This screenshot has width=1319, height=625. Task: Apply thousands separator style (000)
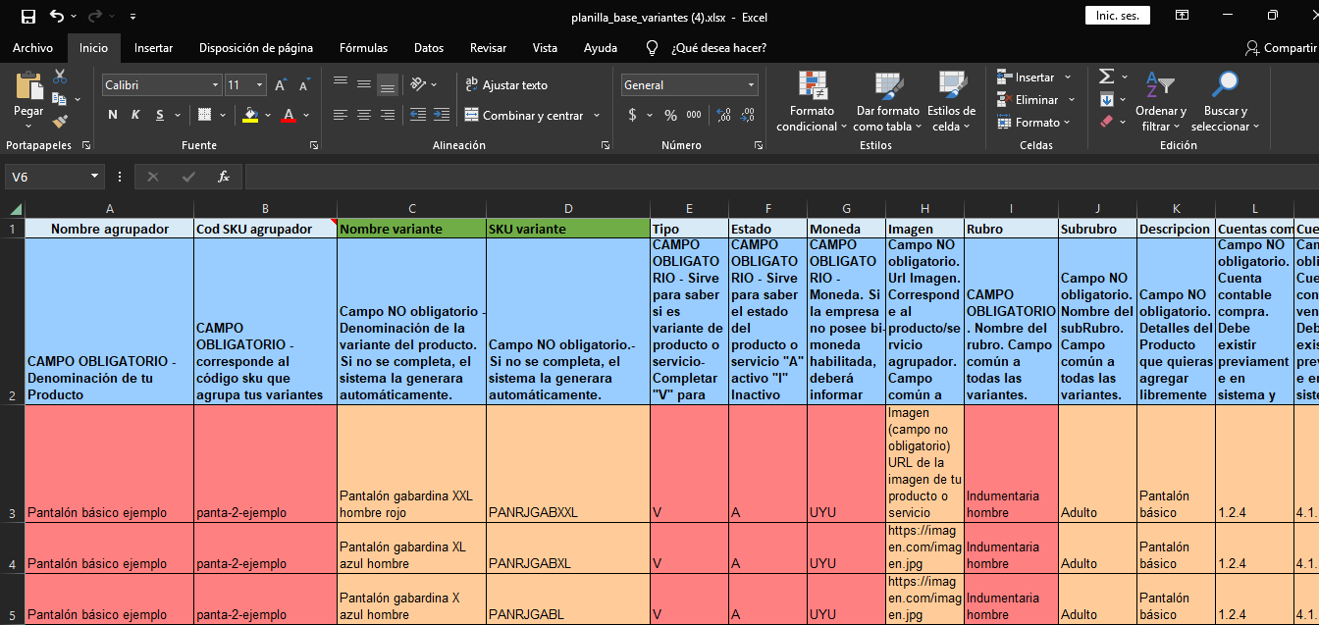[694, 115]
